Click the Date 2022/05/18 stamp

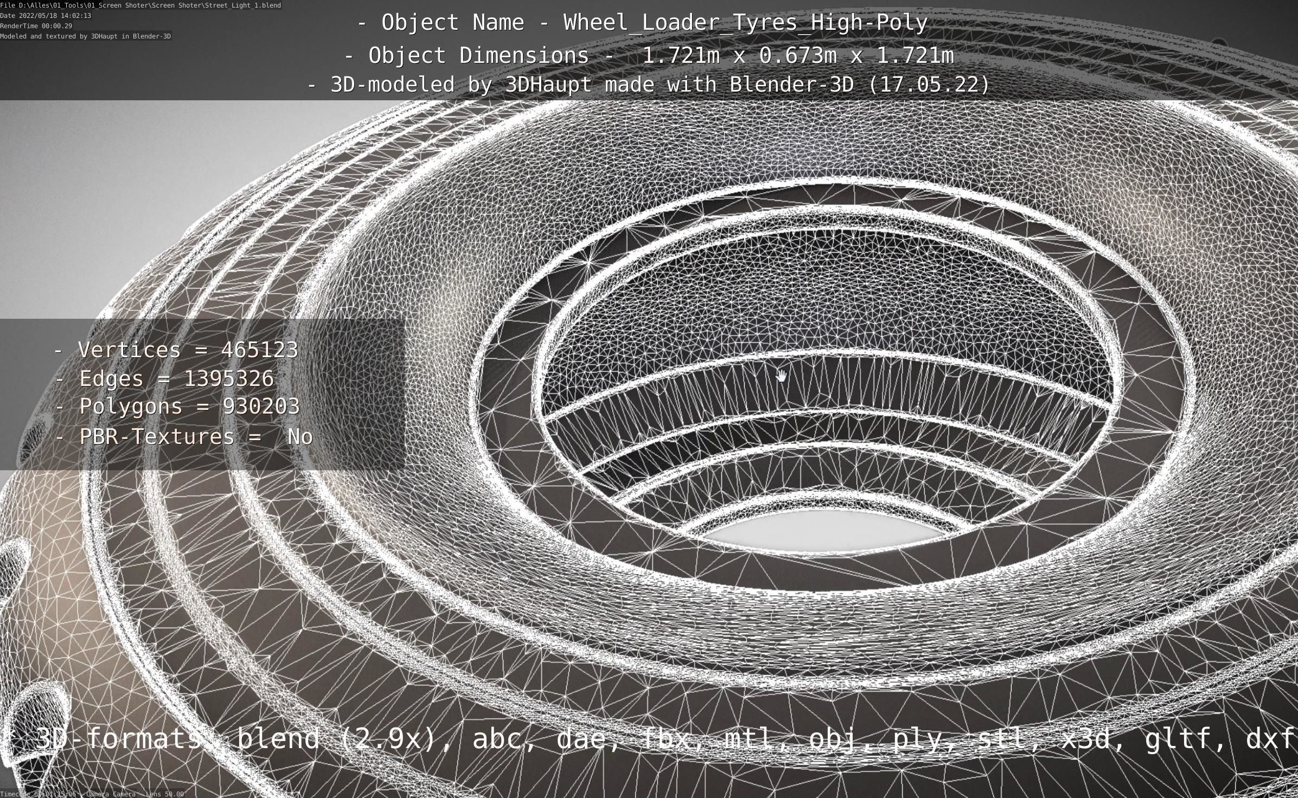point(46,16)
